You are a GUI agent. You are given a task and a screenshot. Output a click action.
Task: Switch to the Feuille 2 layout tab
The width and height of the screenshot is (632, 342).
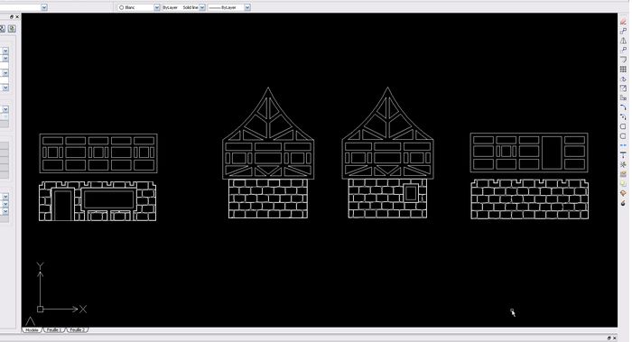point(77,330)
